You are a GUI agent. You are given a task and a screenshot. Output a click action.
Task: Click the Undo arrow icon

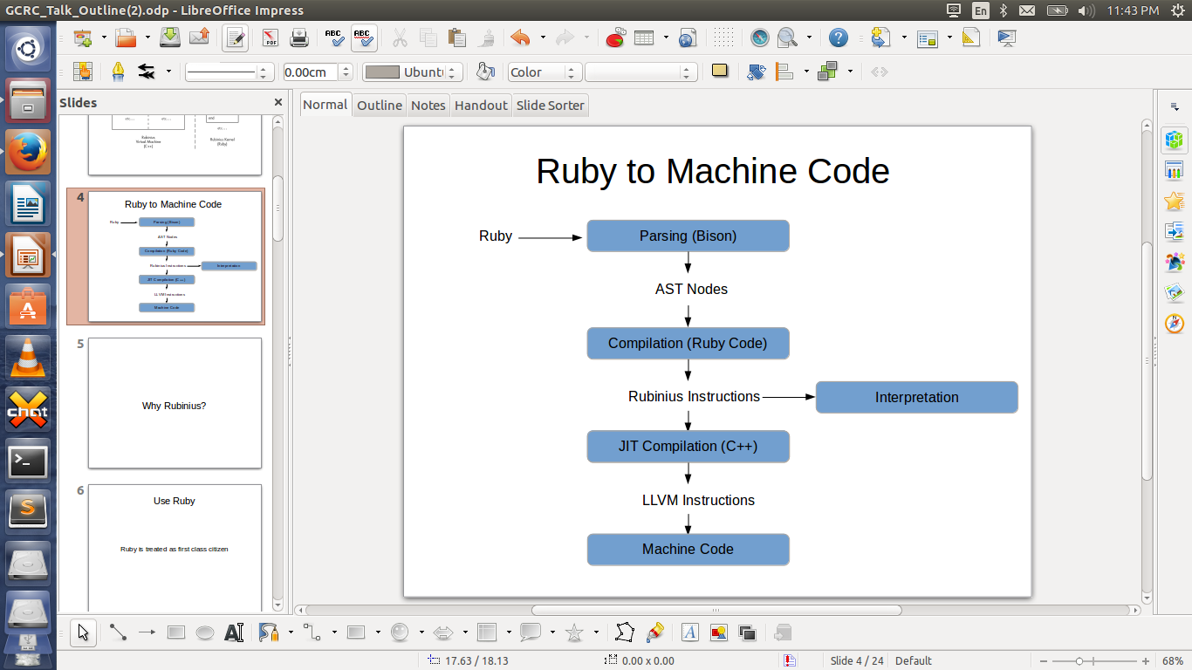[x=520, y=38]
